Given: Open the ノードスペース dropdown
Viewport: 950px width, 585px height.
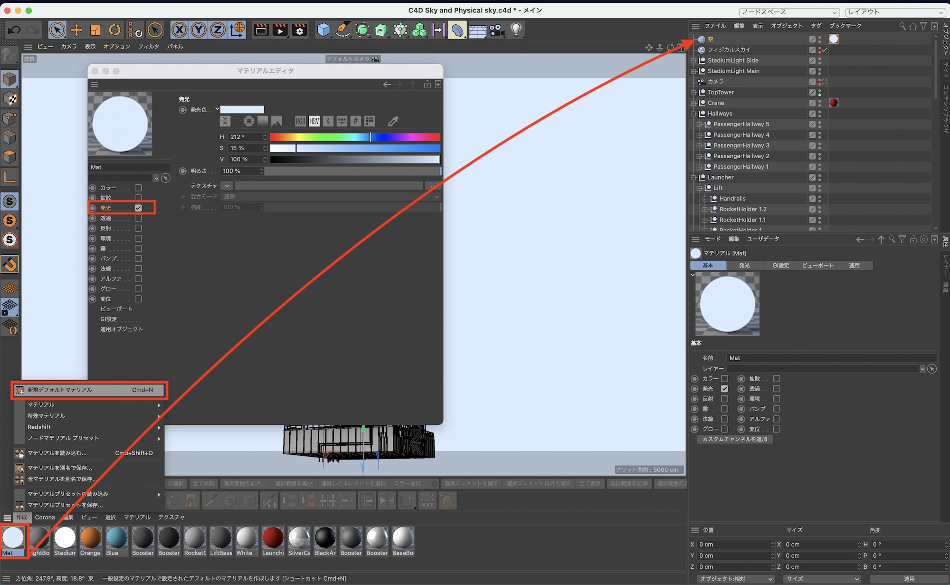Looking at the screenshot, I should coord(789,12).
